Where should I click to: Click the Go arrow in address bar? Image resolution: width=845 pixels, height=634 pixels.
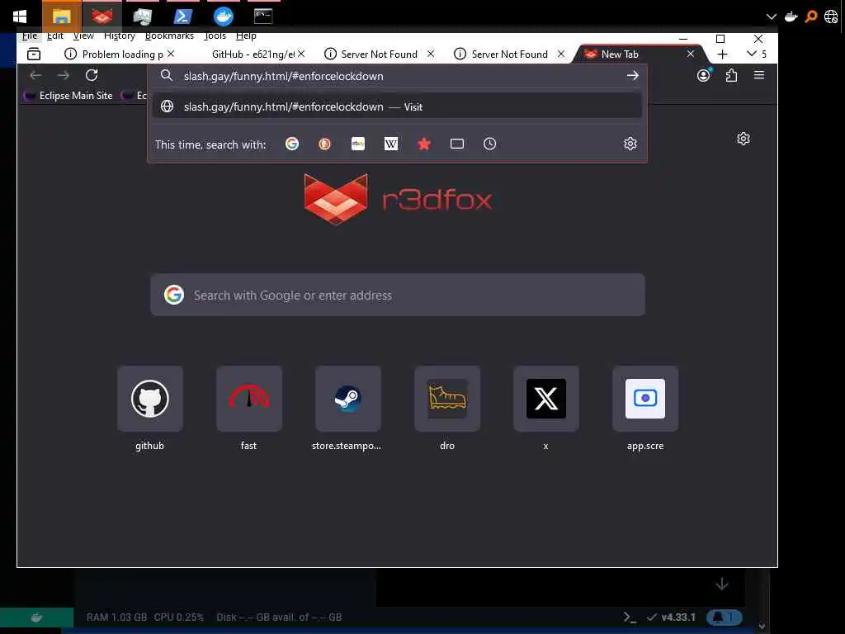pyautogui.click(x=633, y=75)
